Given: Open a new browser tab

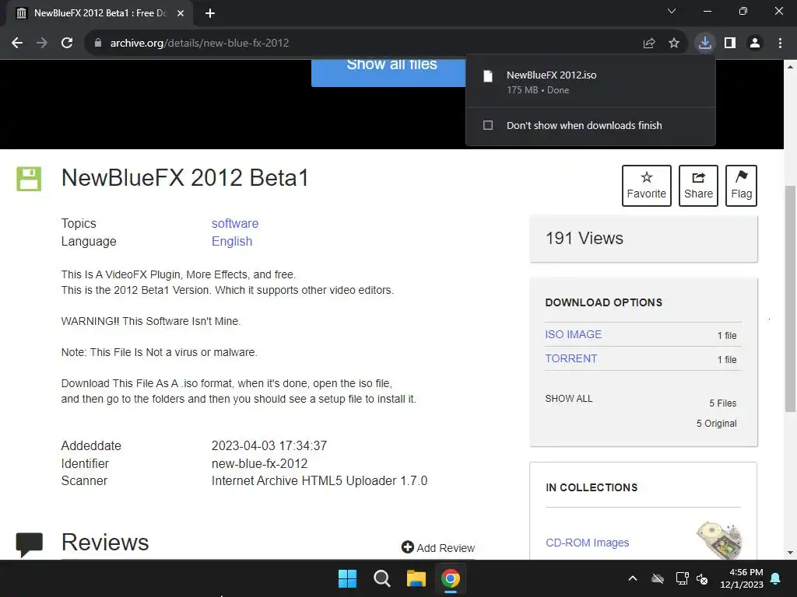Looking at the screenshot, I should [210, 13].
